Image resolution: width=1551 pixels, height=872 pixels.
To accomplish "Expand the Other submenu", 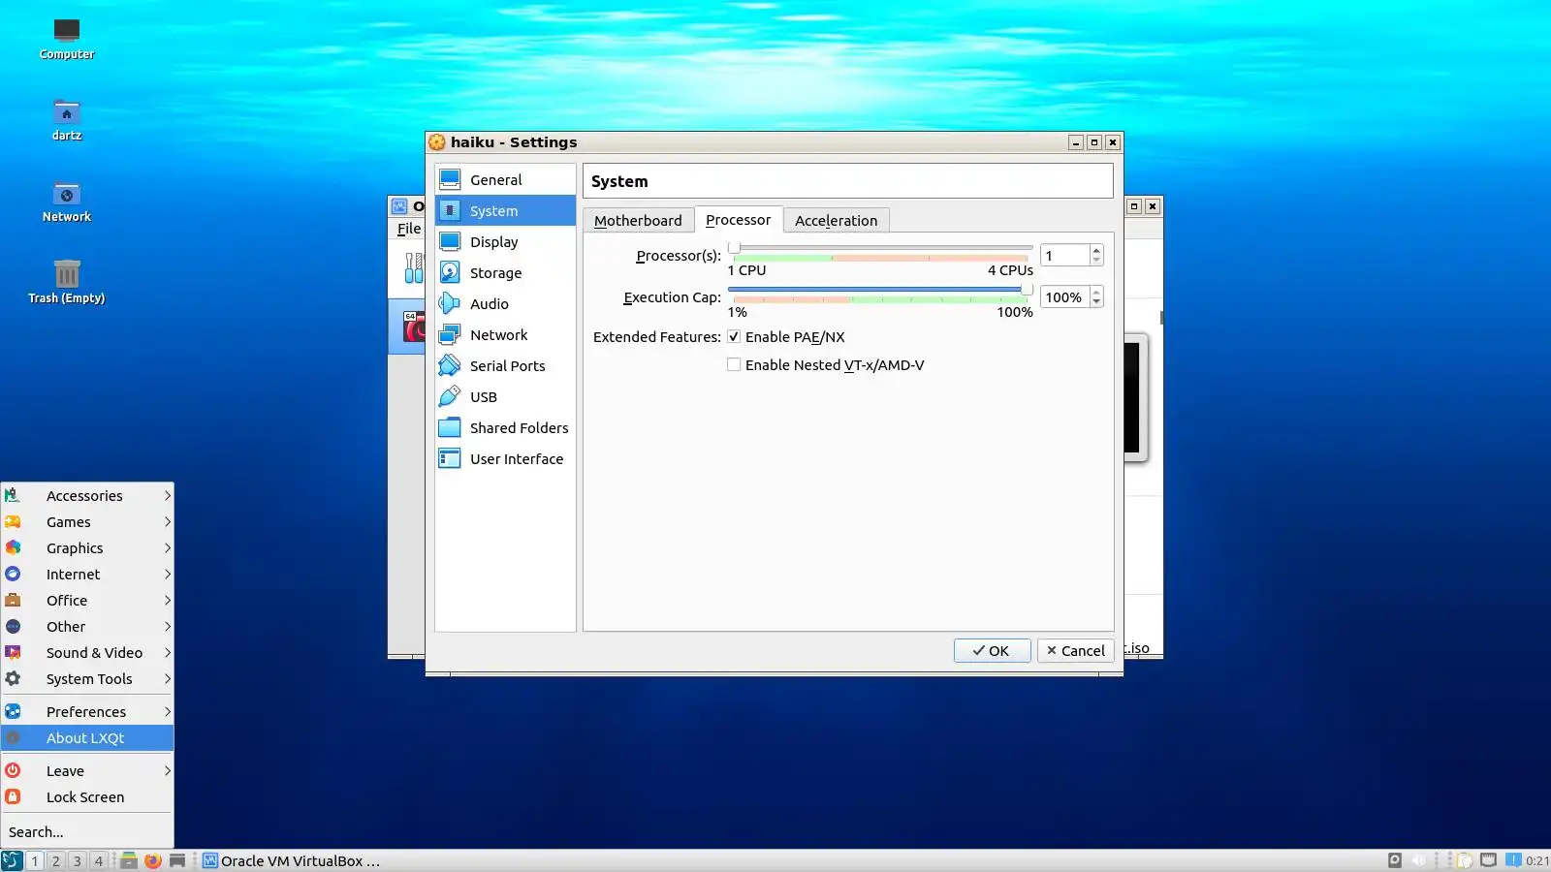I will [x=87, y=627].
